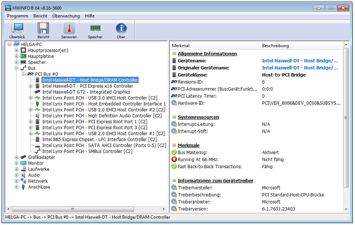
Task: Click the details panel vertical scrollbar
Action: (x=346, y=117)
